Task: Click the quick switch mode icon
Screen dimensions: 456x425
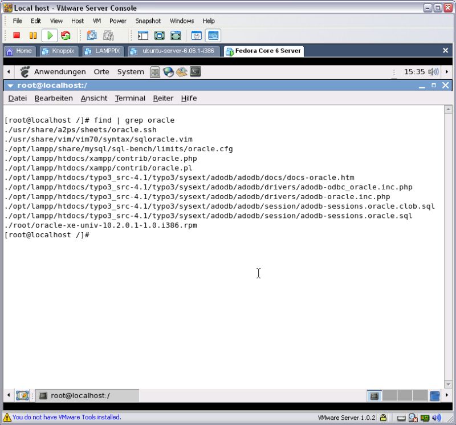Action: pos(176,35)
